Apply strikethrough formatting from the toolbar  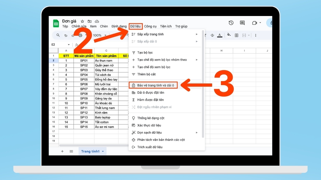pyautogui.click(x=212, y=35)
